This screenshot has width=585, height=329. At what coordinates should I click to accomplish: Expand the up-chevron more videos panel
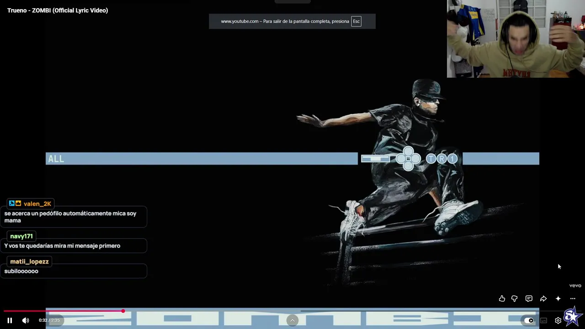292,320
